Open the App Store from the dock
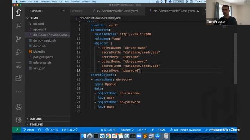 (x=157, y=136)
